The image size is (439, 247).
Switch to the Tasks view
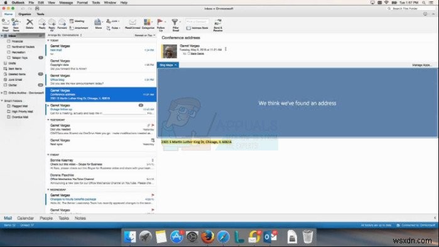pos(63,218)
